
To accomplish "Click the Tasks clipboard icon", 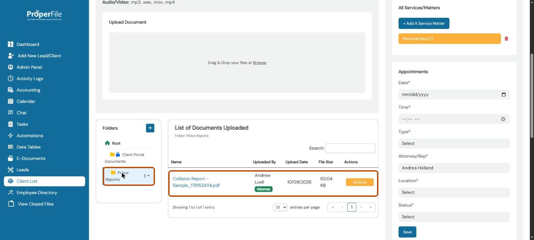I will click(x=11, y=124).
